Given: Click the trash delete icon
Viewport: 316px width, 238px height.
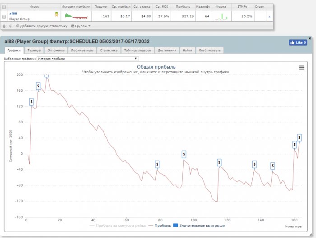Looking at the screenshot, I should 4,26.
